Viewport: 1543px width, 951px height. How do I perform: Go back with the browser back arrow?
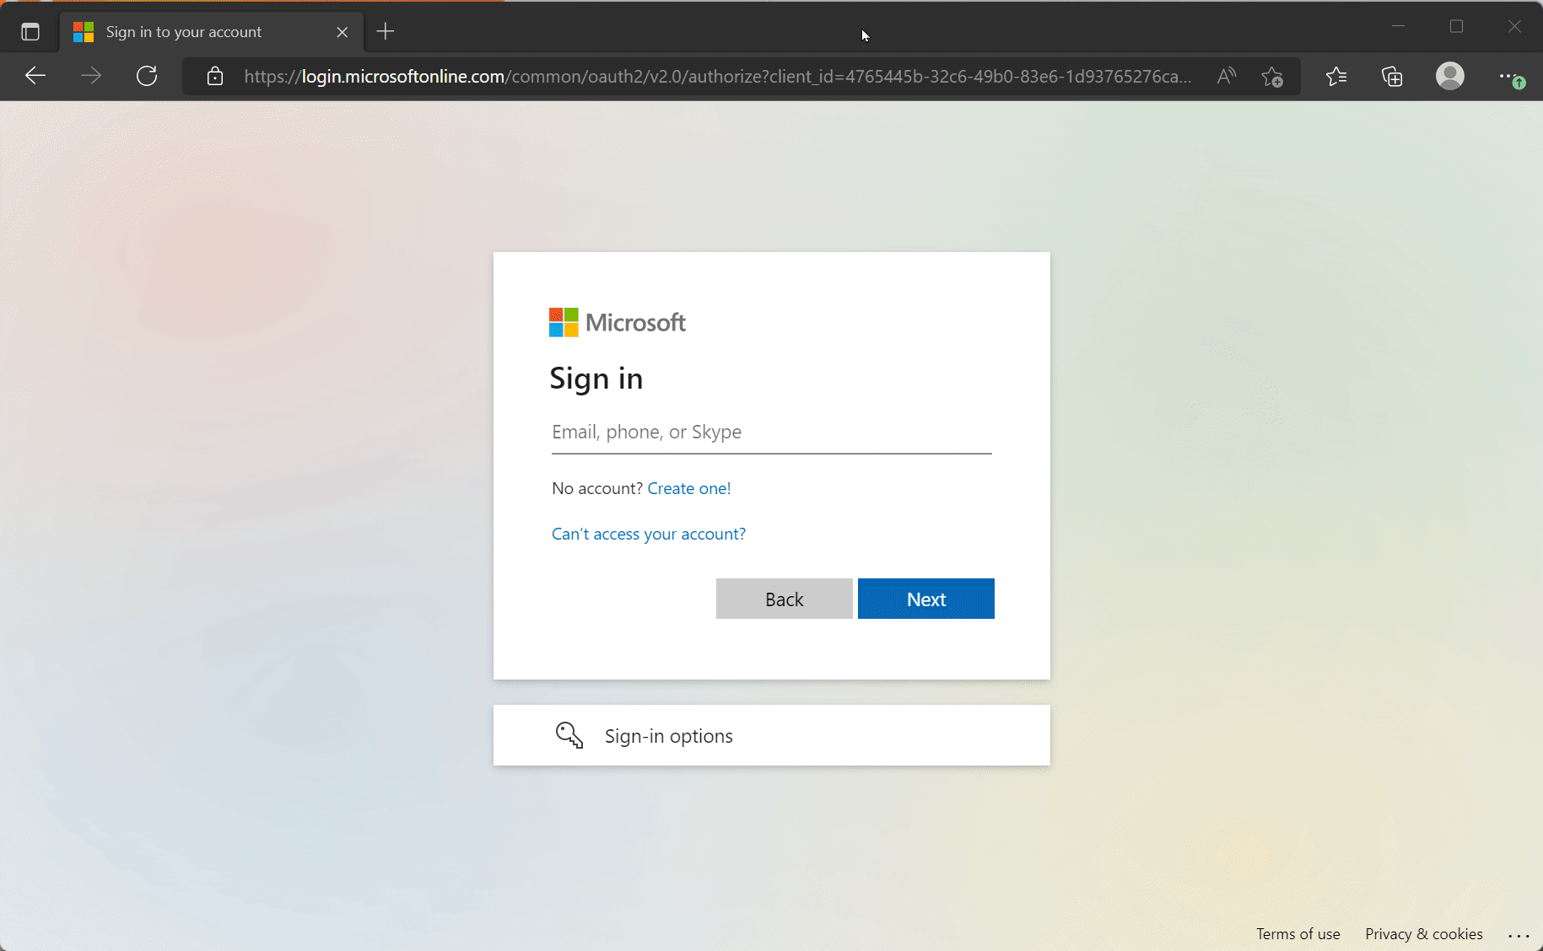coord(35,76)
